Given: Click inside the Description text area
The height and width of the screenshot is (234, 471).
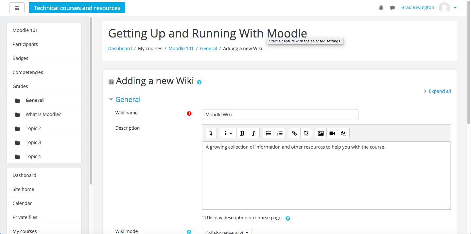Looking at the screenshot, I should 326,175.
